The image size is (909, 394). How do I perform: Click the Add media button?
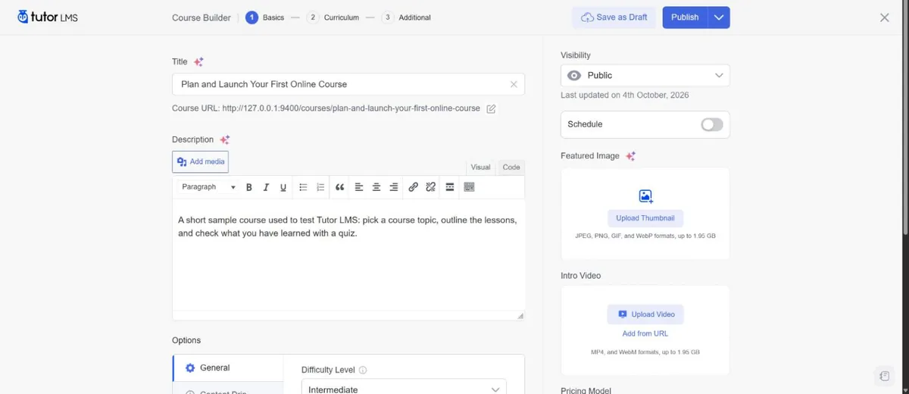(200, 161)
